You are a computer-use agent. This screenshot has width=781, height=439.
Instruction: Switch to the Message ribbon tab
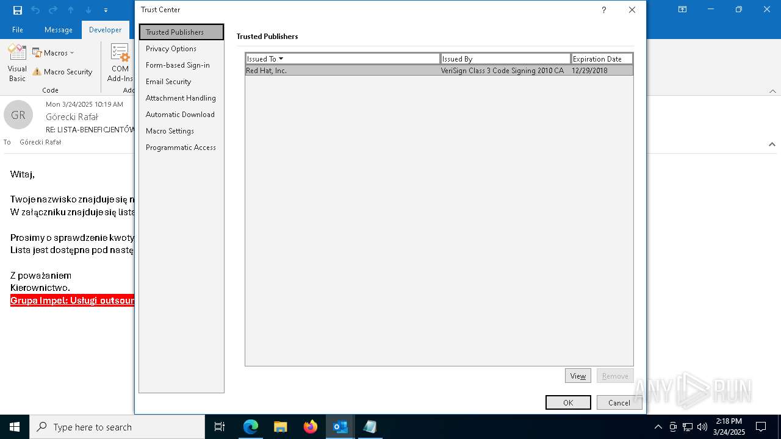click(59, 29)
